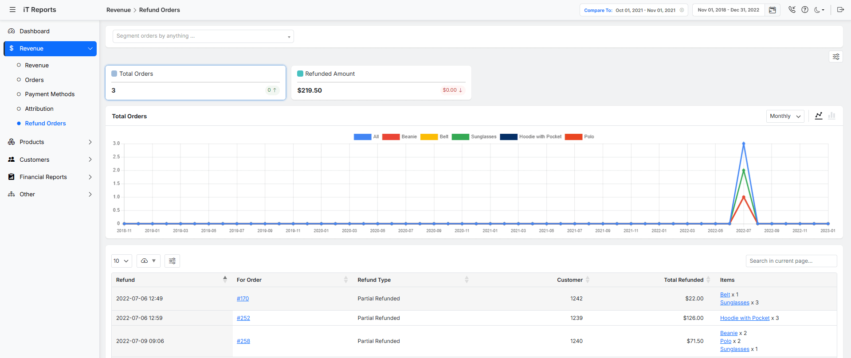Open rows-per-page dropdown showing 10
This screenshot has height=358, width=851.
(121, 261)
